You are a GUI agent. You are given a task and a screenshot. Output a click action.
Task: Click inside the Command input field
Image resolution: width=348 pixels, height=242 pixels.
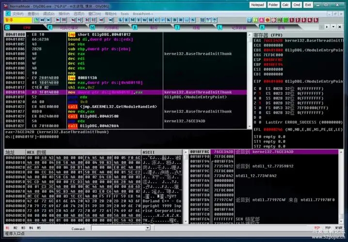point(116,228)
